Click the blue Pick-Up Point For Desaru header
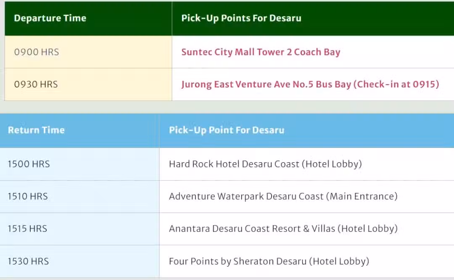The height and width of the screenshot is (280, 454). click(306, 130)
